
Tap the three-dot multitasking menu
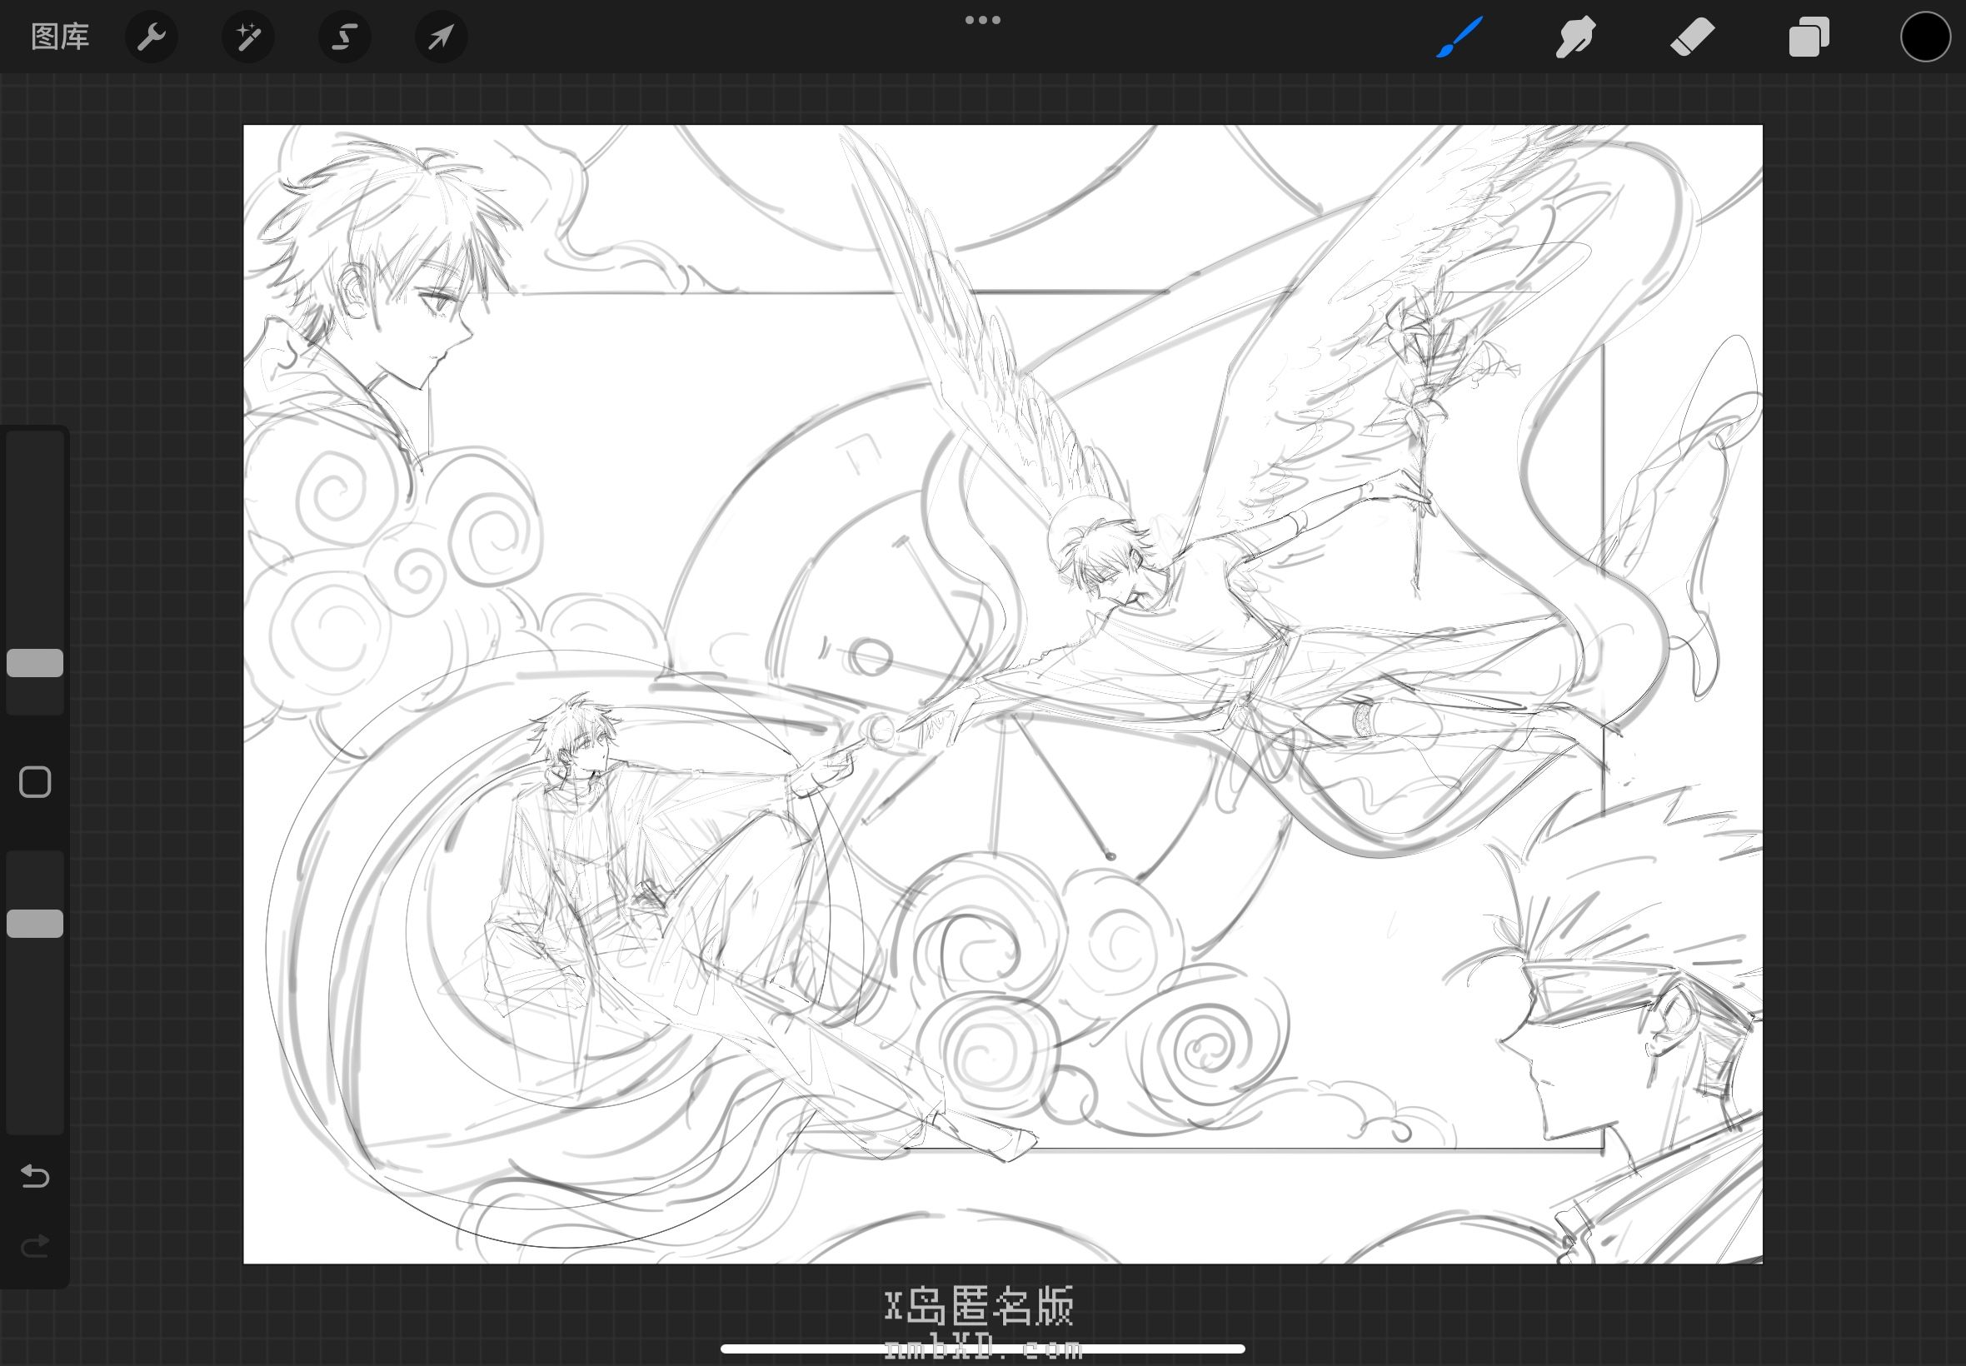coord(982,20)
